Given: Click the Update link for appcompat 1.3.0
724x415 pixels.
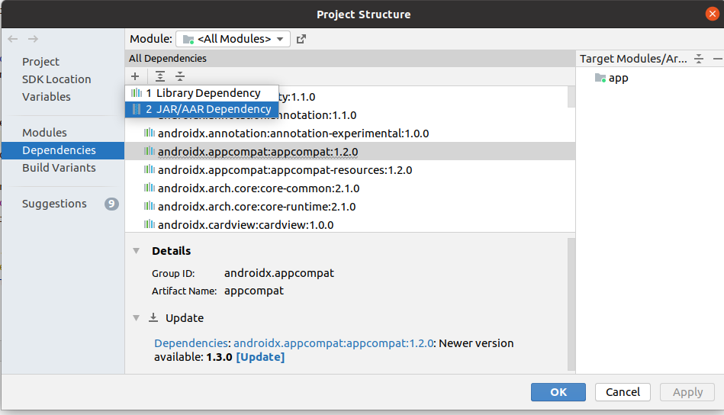Looking at the screenshot, I should coord(260,357).
